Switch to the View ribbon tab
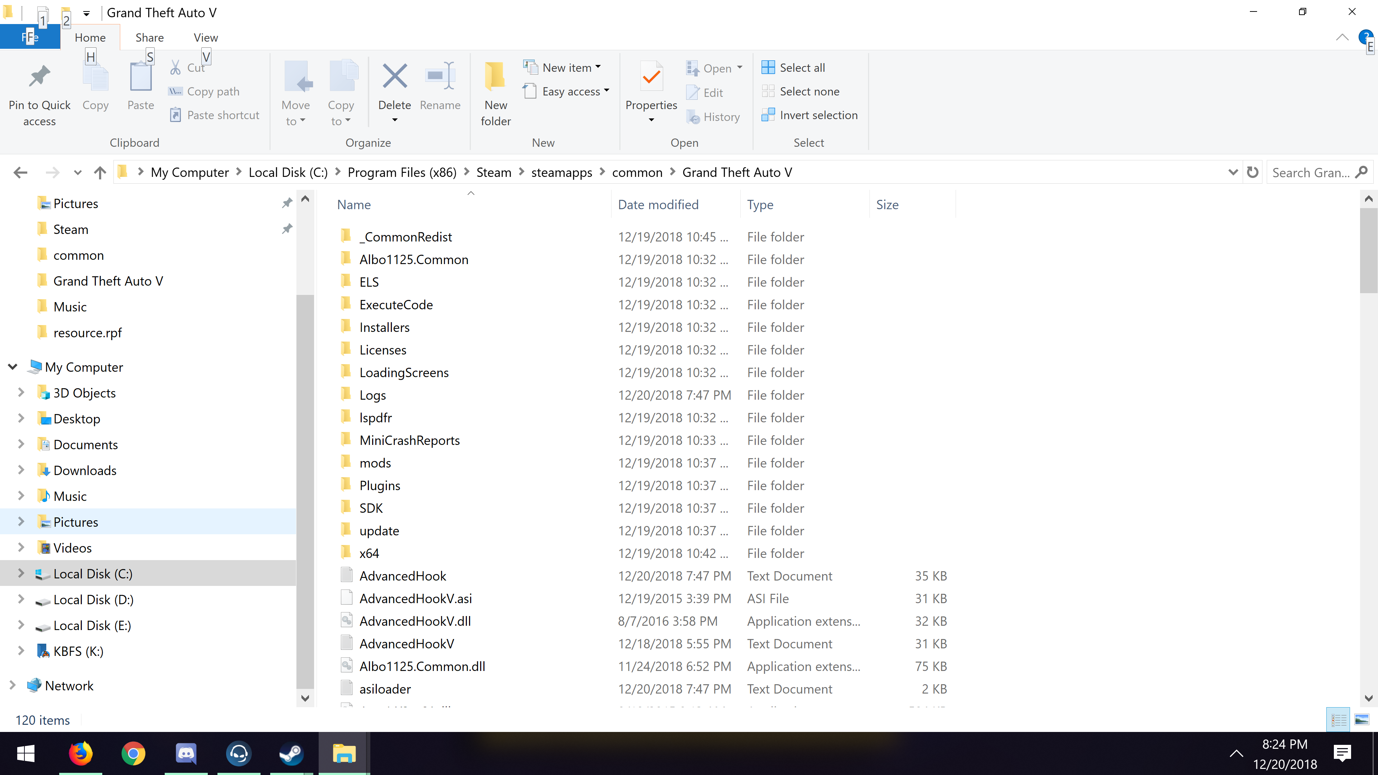Viewport: 1378px width, 775px height. point(205,37)
